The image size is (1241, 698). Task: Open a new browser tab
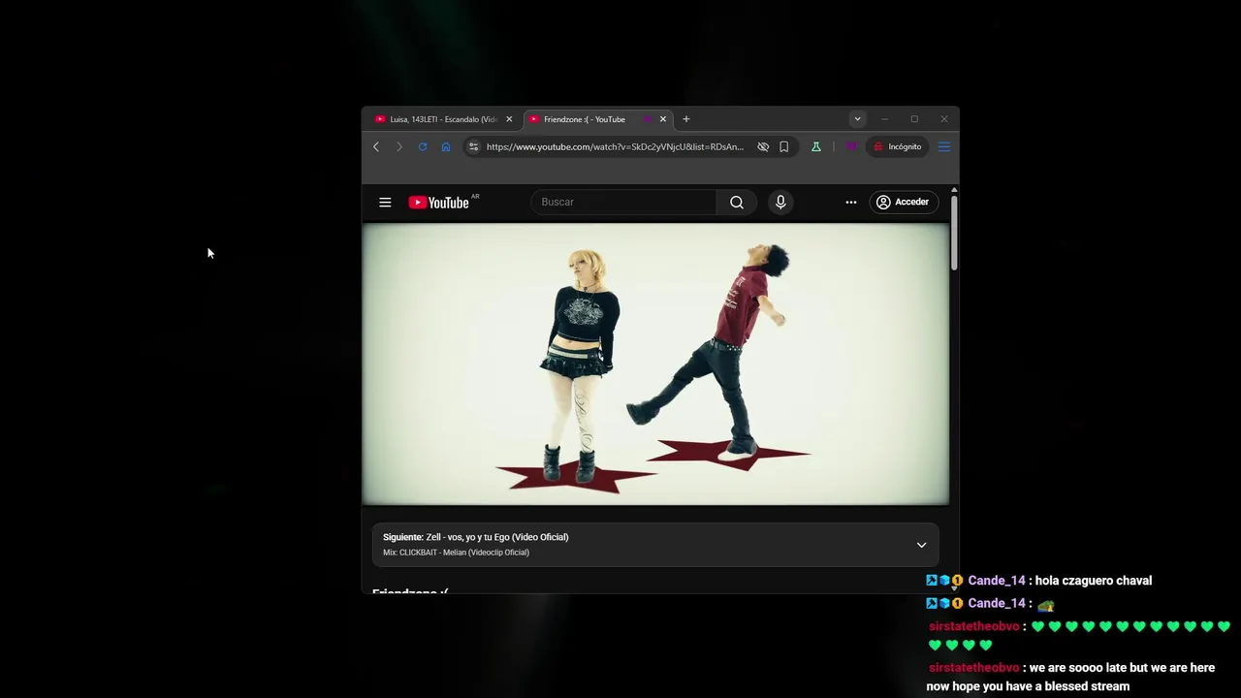coord(686,119)
